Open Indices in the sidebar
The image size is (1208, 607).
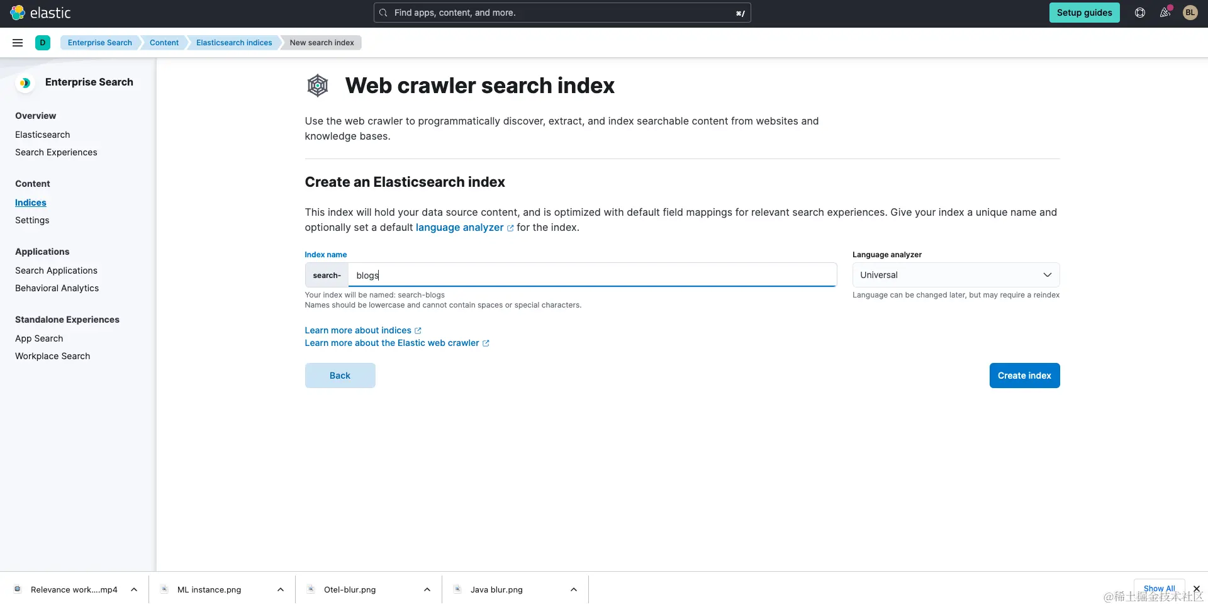click(31, 203)
